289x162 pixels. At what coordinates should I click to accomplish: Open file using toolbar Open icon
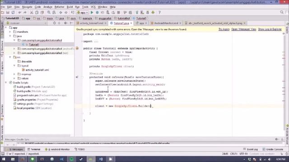click(x=3, y=13)
